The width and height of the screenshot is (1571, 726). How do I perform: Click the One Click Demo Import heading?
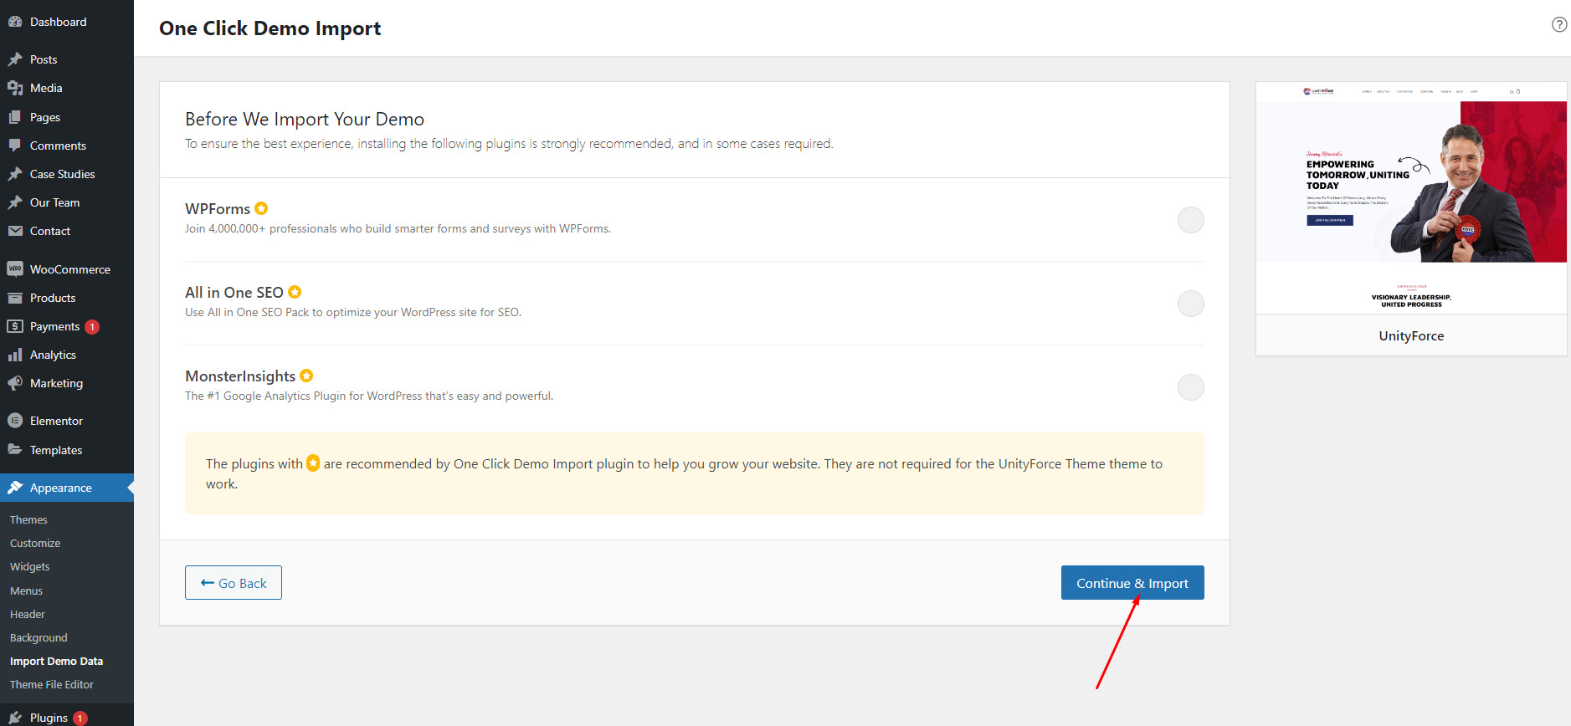[270, 28]
